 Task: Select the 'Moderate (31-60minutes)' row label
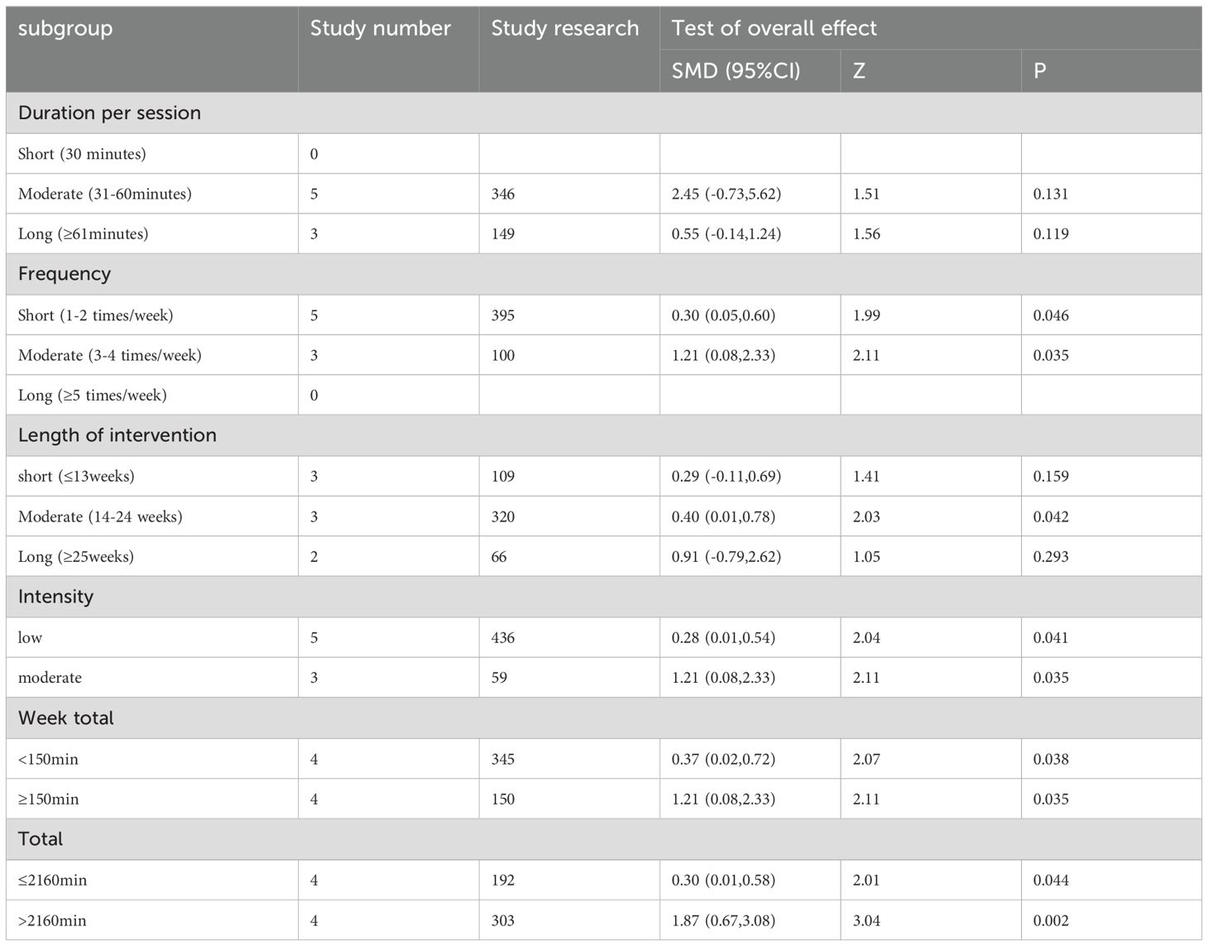(104, 194)
